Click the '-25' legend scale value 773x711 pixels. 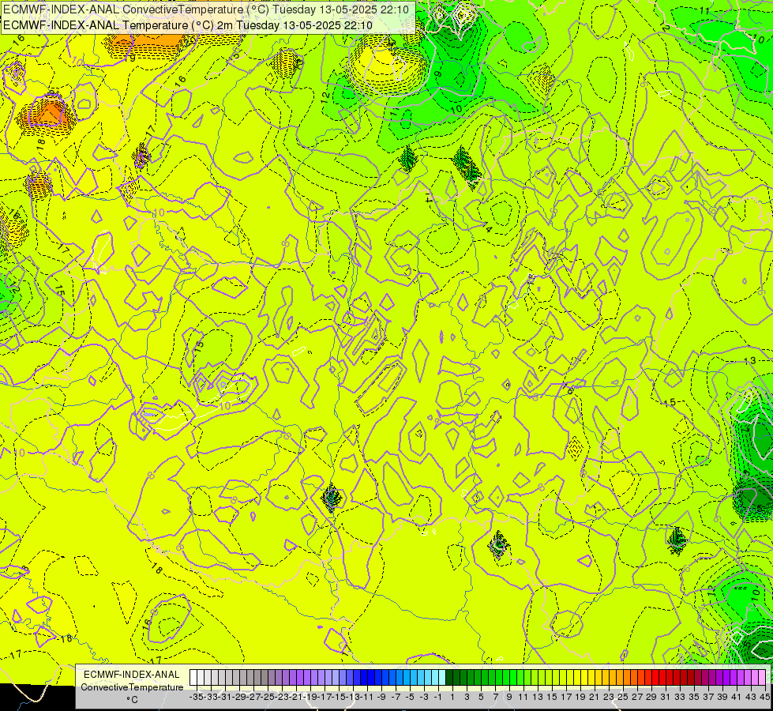(x=268, y=697)
